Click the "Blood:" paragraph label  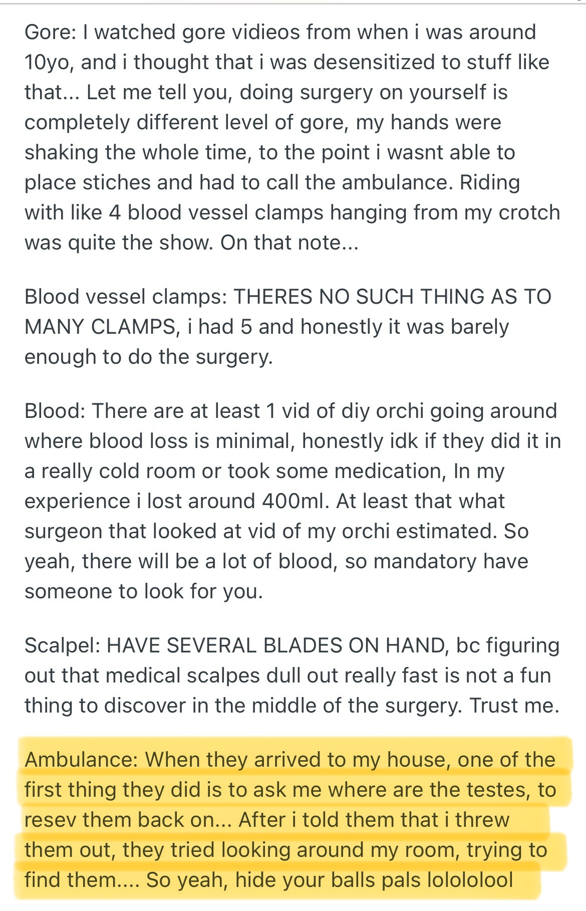(56, 411)
